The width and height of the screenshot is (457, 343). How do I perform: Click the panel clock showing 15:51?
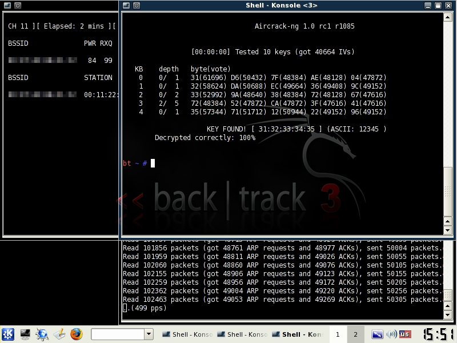(439, 334)
